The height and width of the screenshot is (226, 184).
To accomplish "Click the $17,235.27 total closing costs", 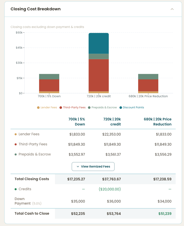I will pos(76,179).
